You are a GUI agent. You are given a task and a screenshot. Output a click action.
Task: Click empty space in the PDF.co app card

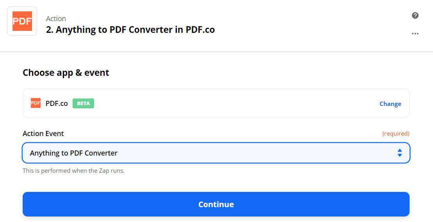coord(234,103)
